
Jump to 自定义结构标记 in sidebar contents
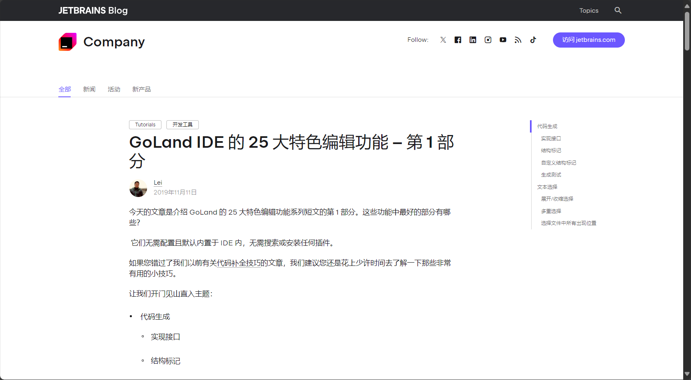[558, 163]
